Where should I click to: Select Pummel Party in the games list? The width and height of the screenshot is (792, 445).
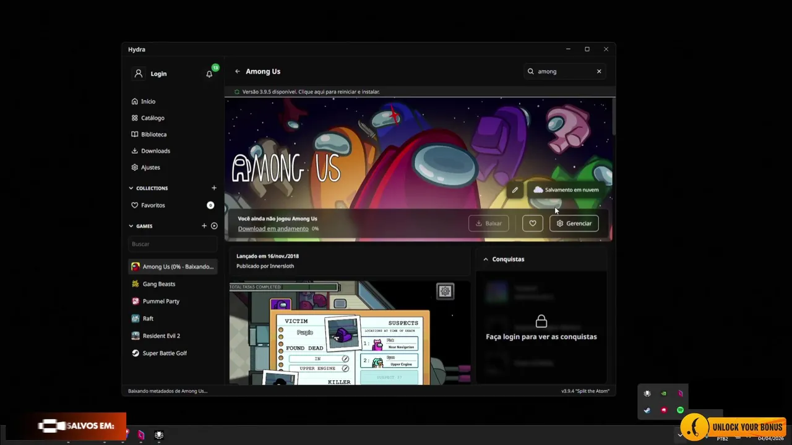(x=173, y=302)
